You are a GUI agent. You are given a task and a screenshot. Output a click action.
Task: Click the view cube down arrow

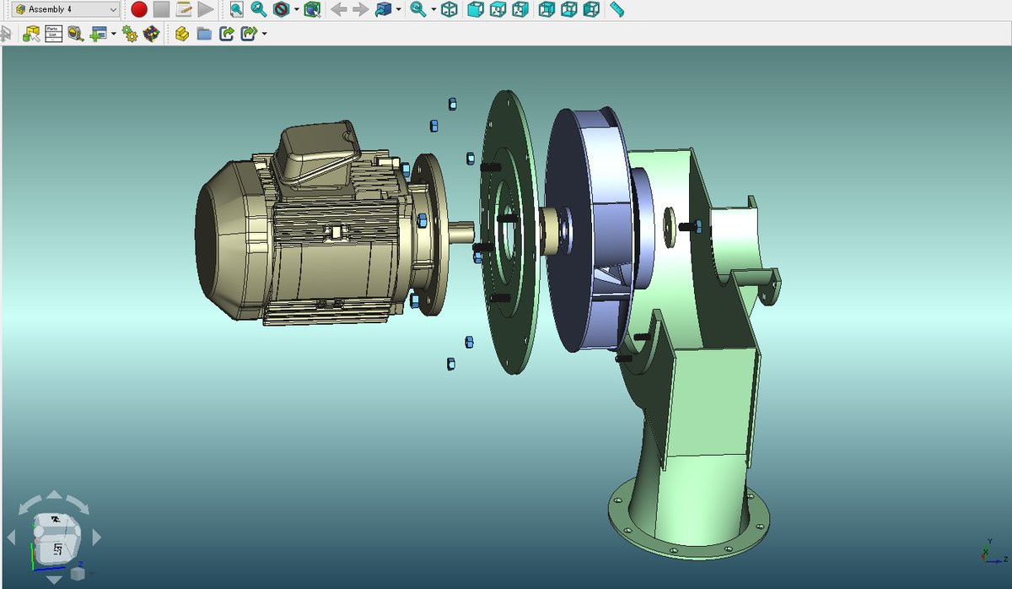53,579
